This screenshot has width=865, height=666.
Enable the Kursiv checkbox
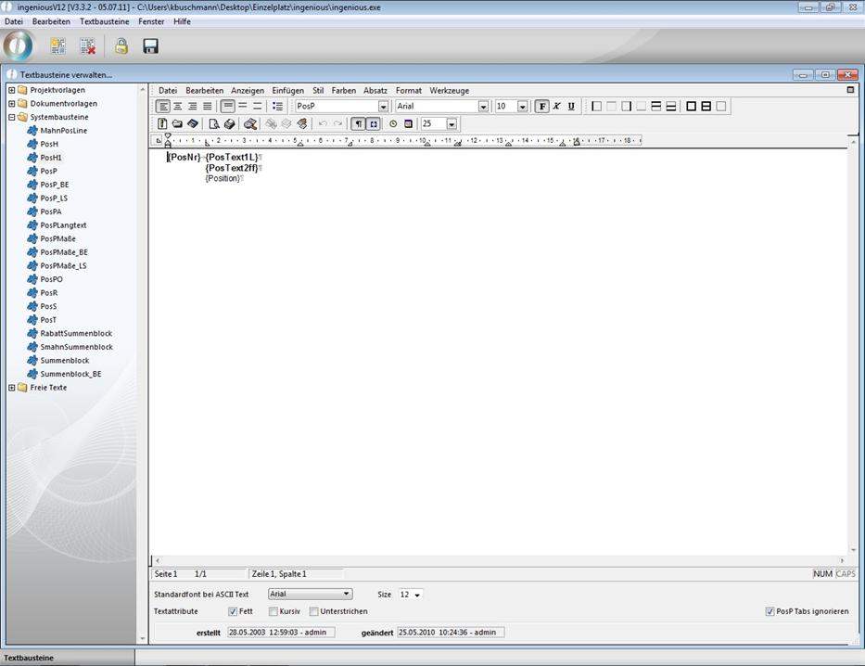[x=273, y=611]
